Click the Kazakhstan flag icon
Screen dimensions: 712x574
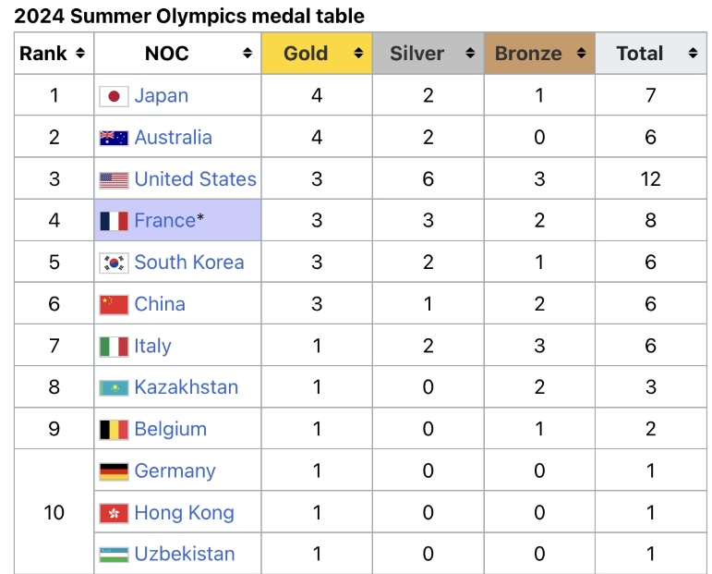(114, 388)
